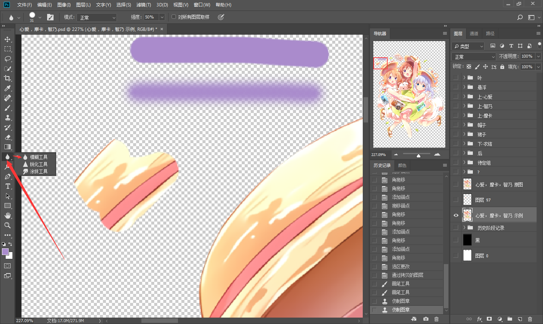This screenshot has width=543, height=324.
Task: Click the navigator zoom slider handle
Action: click(418, 156)
